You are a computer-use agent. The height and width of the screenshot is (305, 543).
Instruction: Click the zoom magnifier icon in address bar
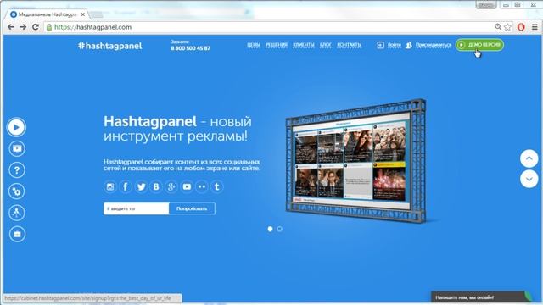(x=498, y=27)
